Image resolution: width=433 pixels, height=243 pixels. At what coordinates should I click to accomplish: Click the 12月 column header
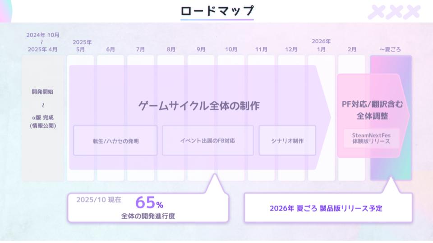point(291,49)
